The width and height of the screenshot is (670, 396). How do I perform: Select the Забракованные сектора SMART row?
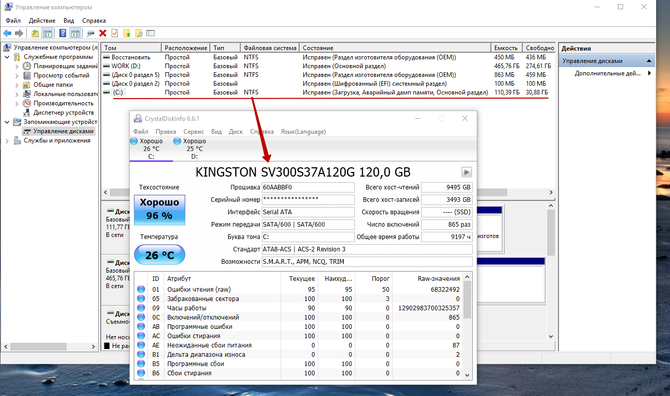coord(299,299)
